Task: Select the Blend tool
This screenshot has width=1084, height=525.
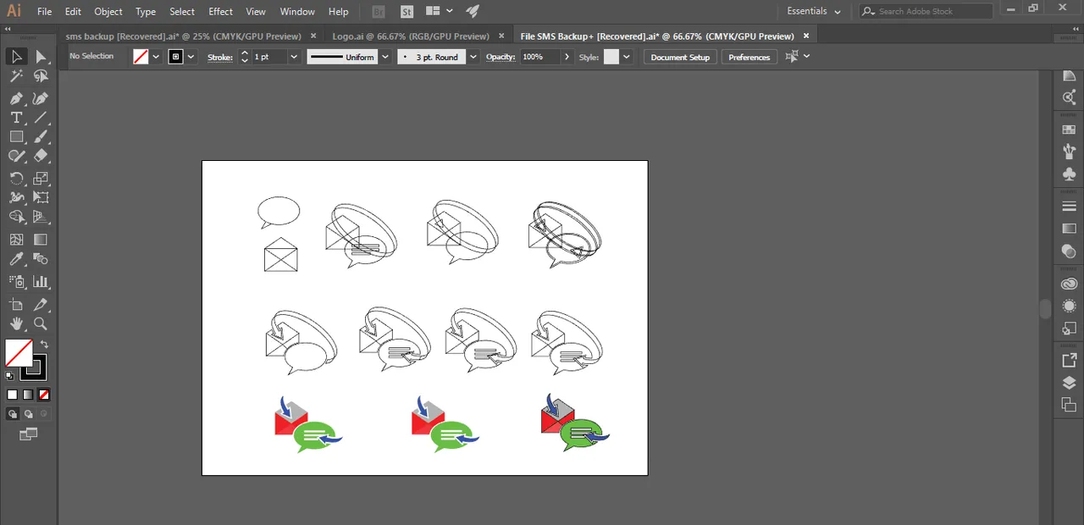Action: pyautogui.click(x=41, y=260)
